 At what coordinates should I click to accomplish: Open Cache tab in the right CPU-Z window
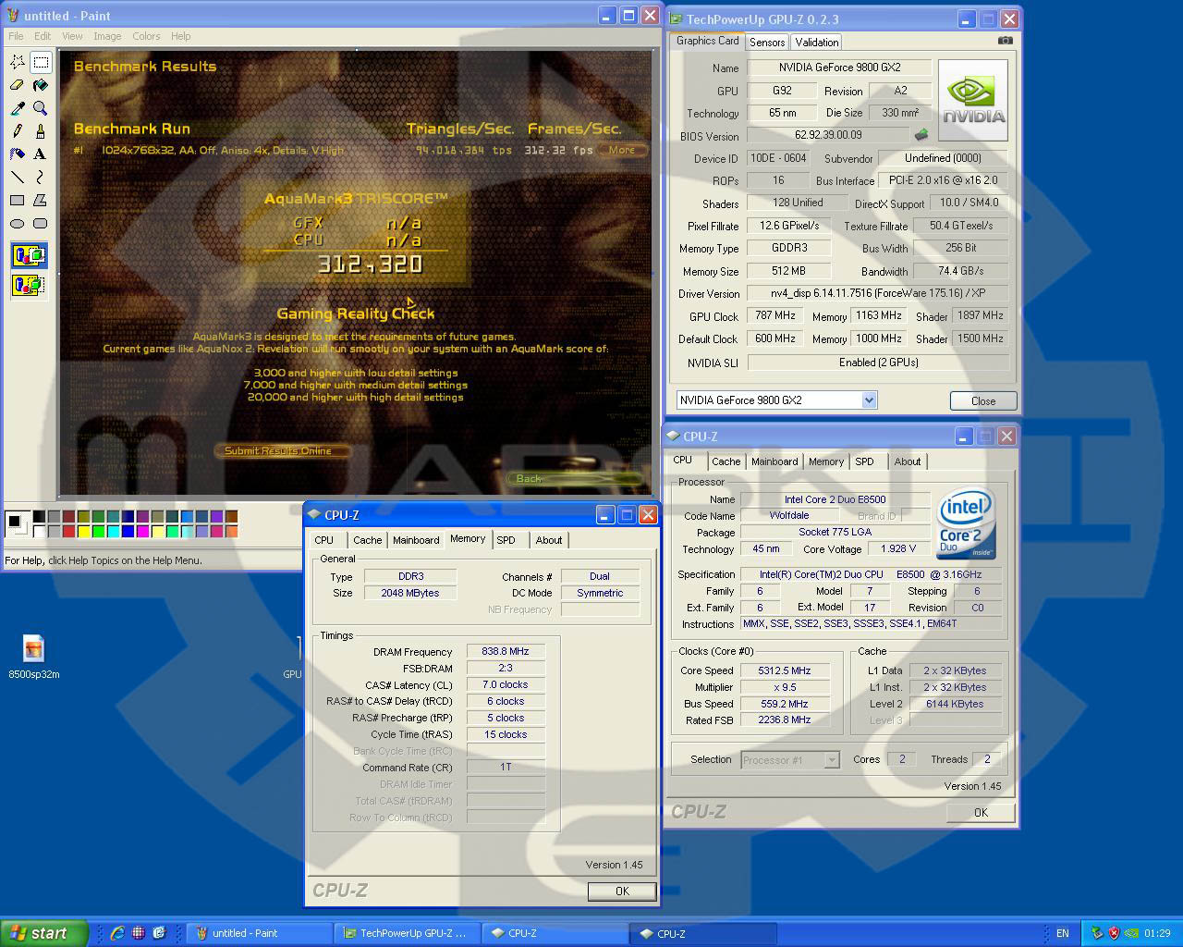pyautogui.click(x=726, y=461)
